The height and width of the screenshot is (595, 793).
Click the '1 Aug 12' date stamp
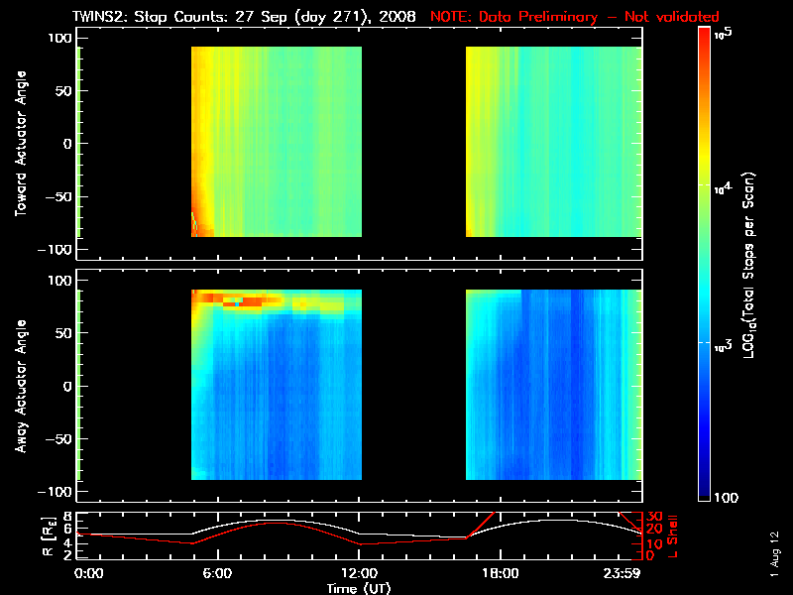tap(774, 551)
